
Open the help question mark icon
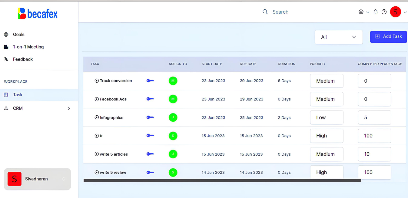384,12
